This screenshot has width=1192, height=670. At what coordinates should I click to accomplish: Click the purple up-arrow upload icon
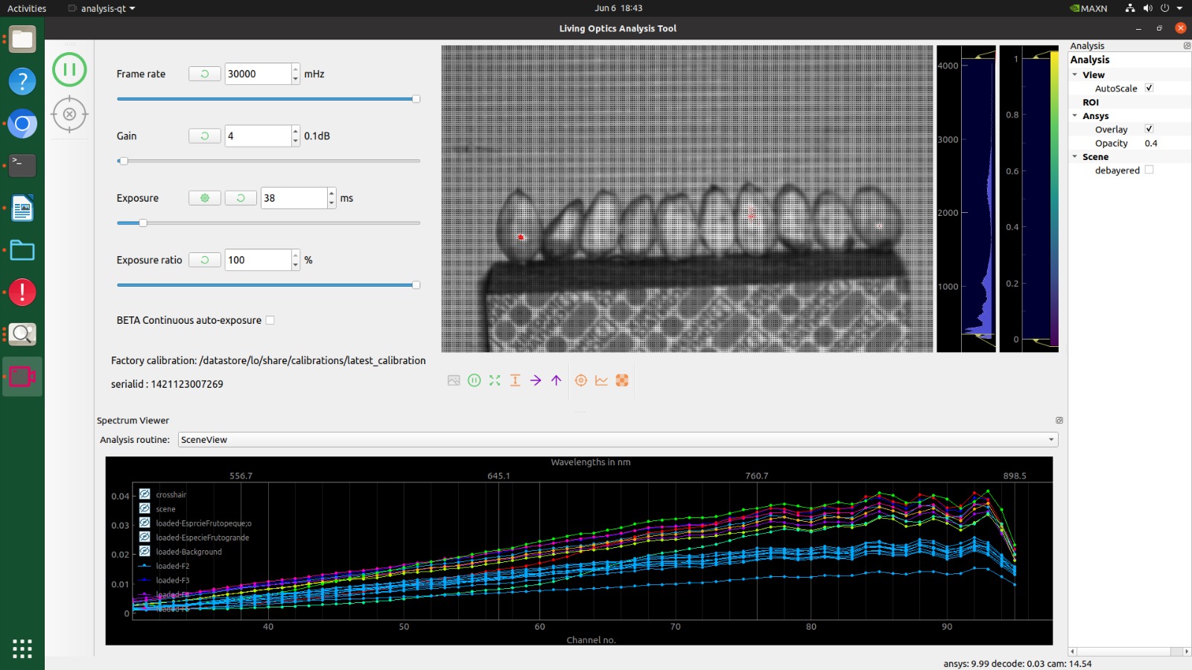(x=556, y=380)
